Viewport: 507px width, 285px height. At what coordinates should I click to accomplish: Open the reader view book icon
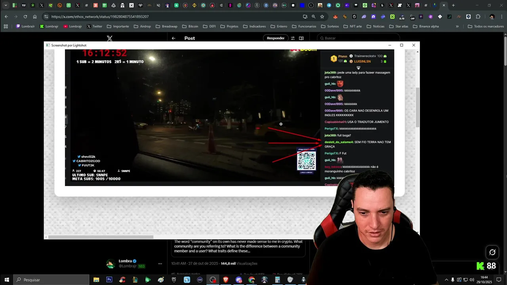(301, 38)
